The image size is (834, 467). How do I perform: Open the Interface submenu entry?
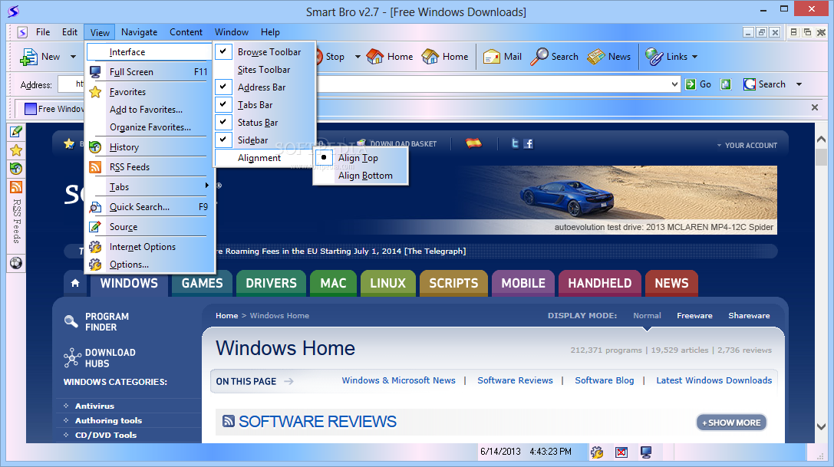[150, 51]
